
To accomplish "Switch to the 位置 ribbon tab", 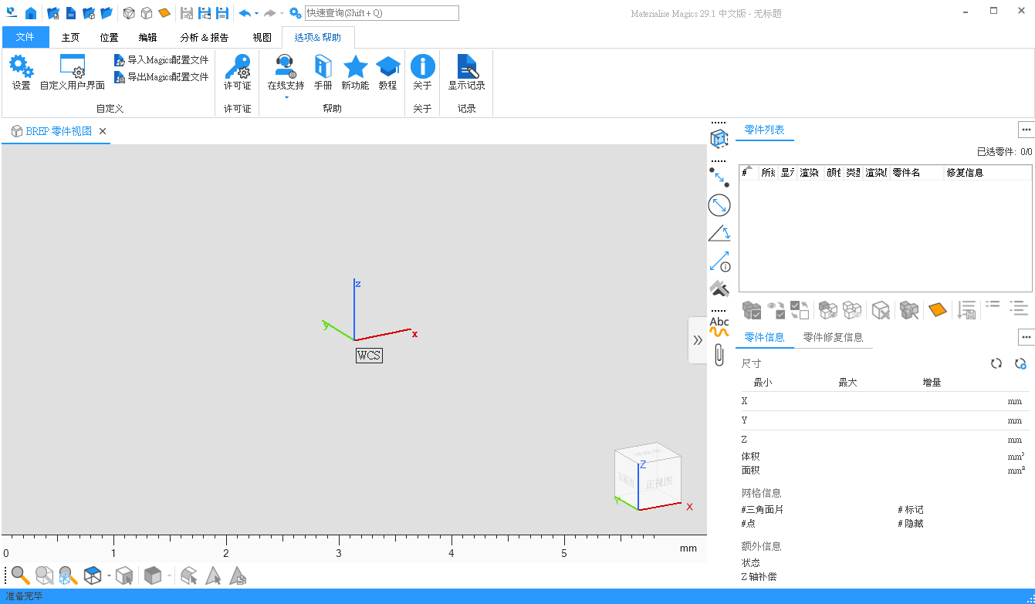I will click(x=109, y=37).
